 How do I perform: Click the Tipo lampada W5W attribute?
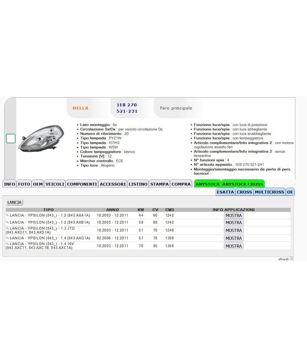(99, 147)
